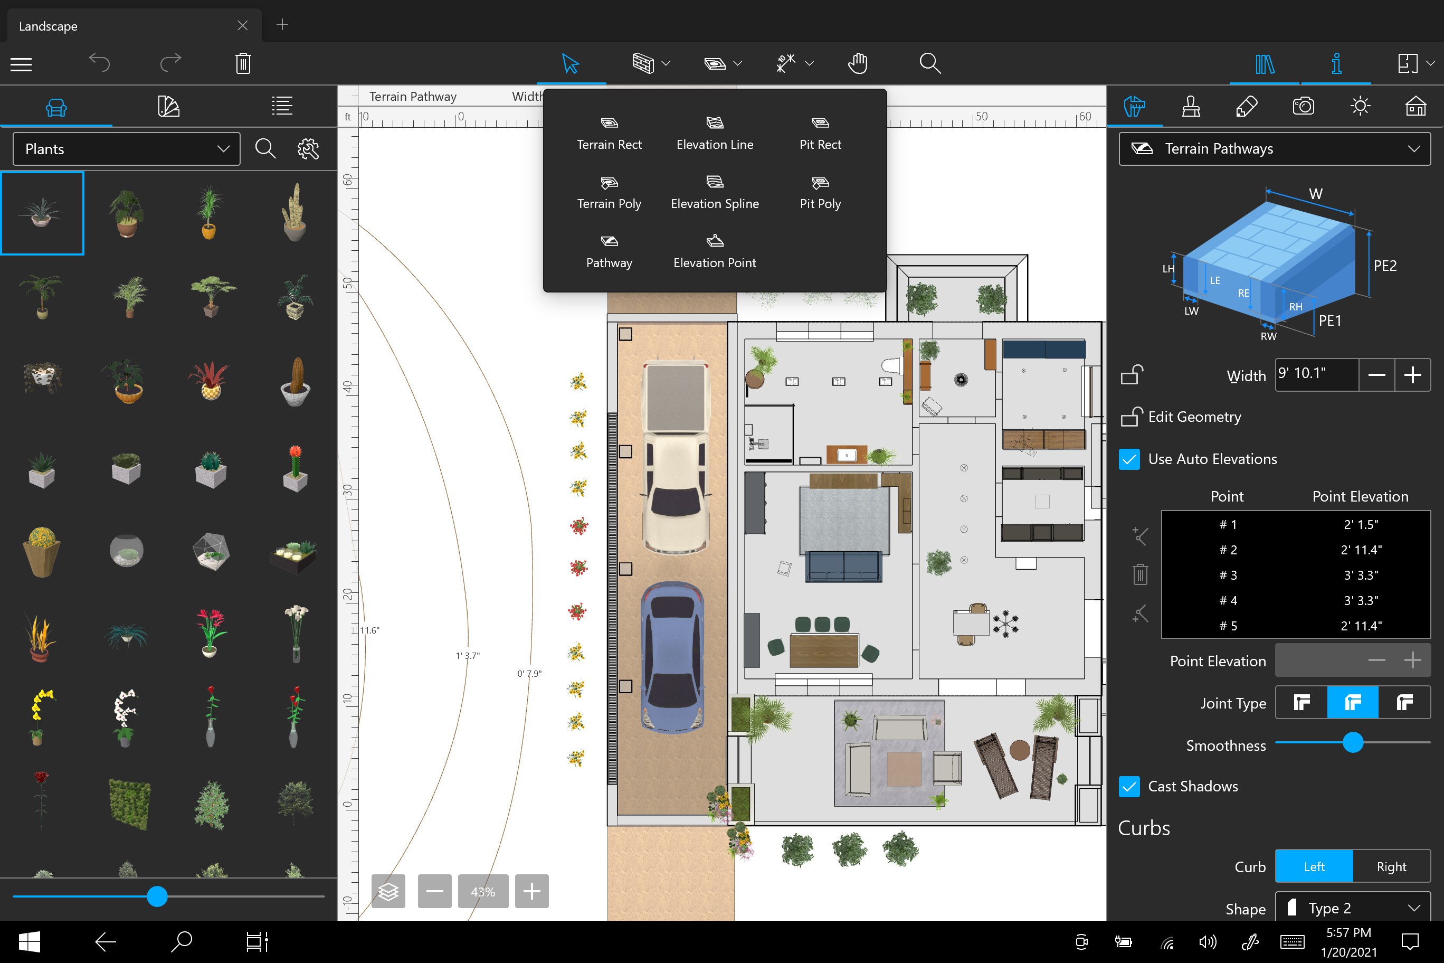Click the undo arrow
Screen dimensions: 1444x963
click(x=99, y=63)
